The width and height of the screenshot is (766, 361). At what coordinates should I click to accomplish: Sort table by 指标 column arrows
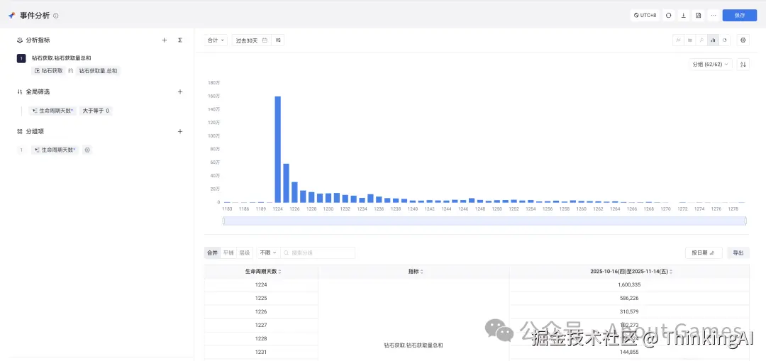click(x=421, y=272)
